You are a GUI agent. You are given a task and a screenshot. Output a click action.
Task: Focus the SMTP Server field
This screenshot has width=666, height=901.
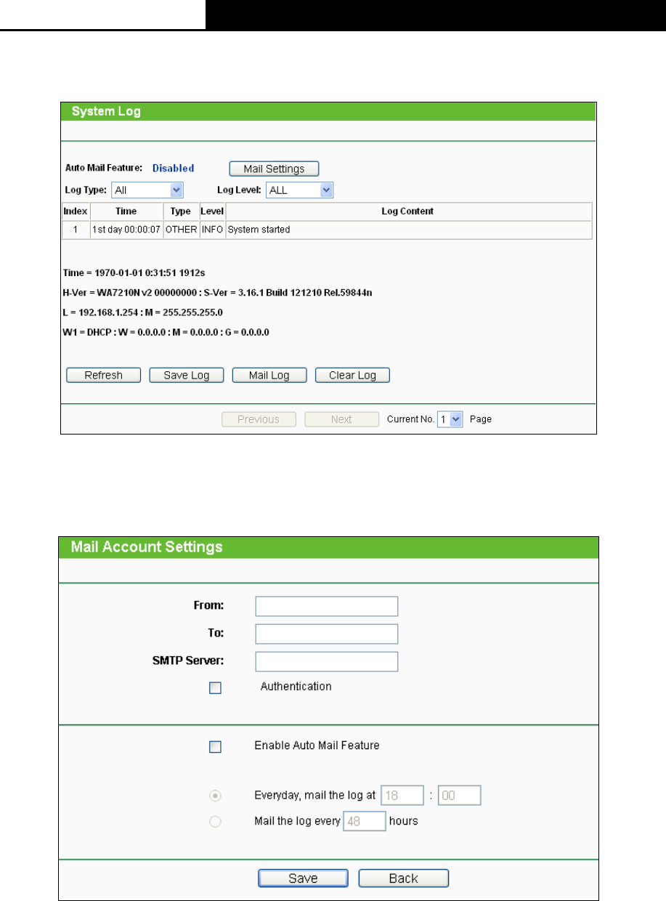327,661
